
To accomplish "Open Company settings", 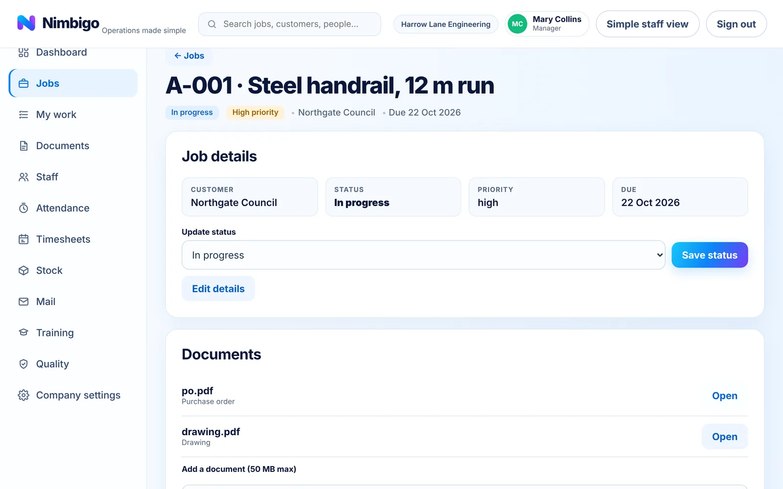I will click(x=73, y=395).
